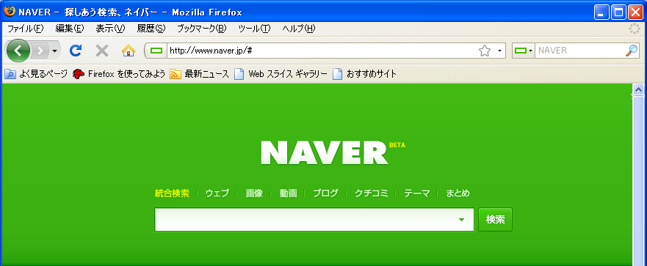Maximize the Firefox window
The image size is (647, 266).
618,12
